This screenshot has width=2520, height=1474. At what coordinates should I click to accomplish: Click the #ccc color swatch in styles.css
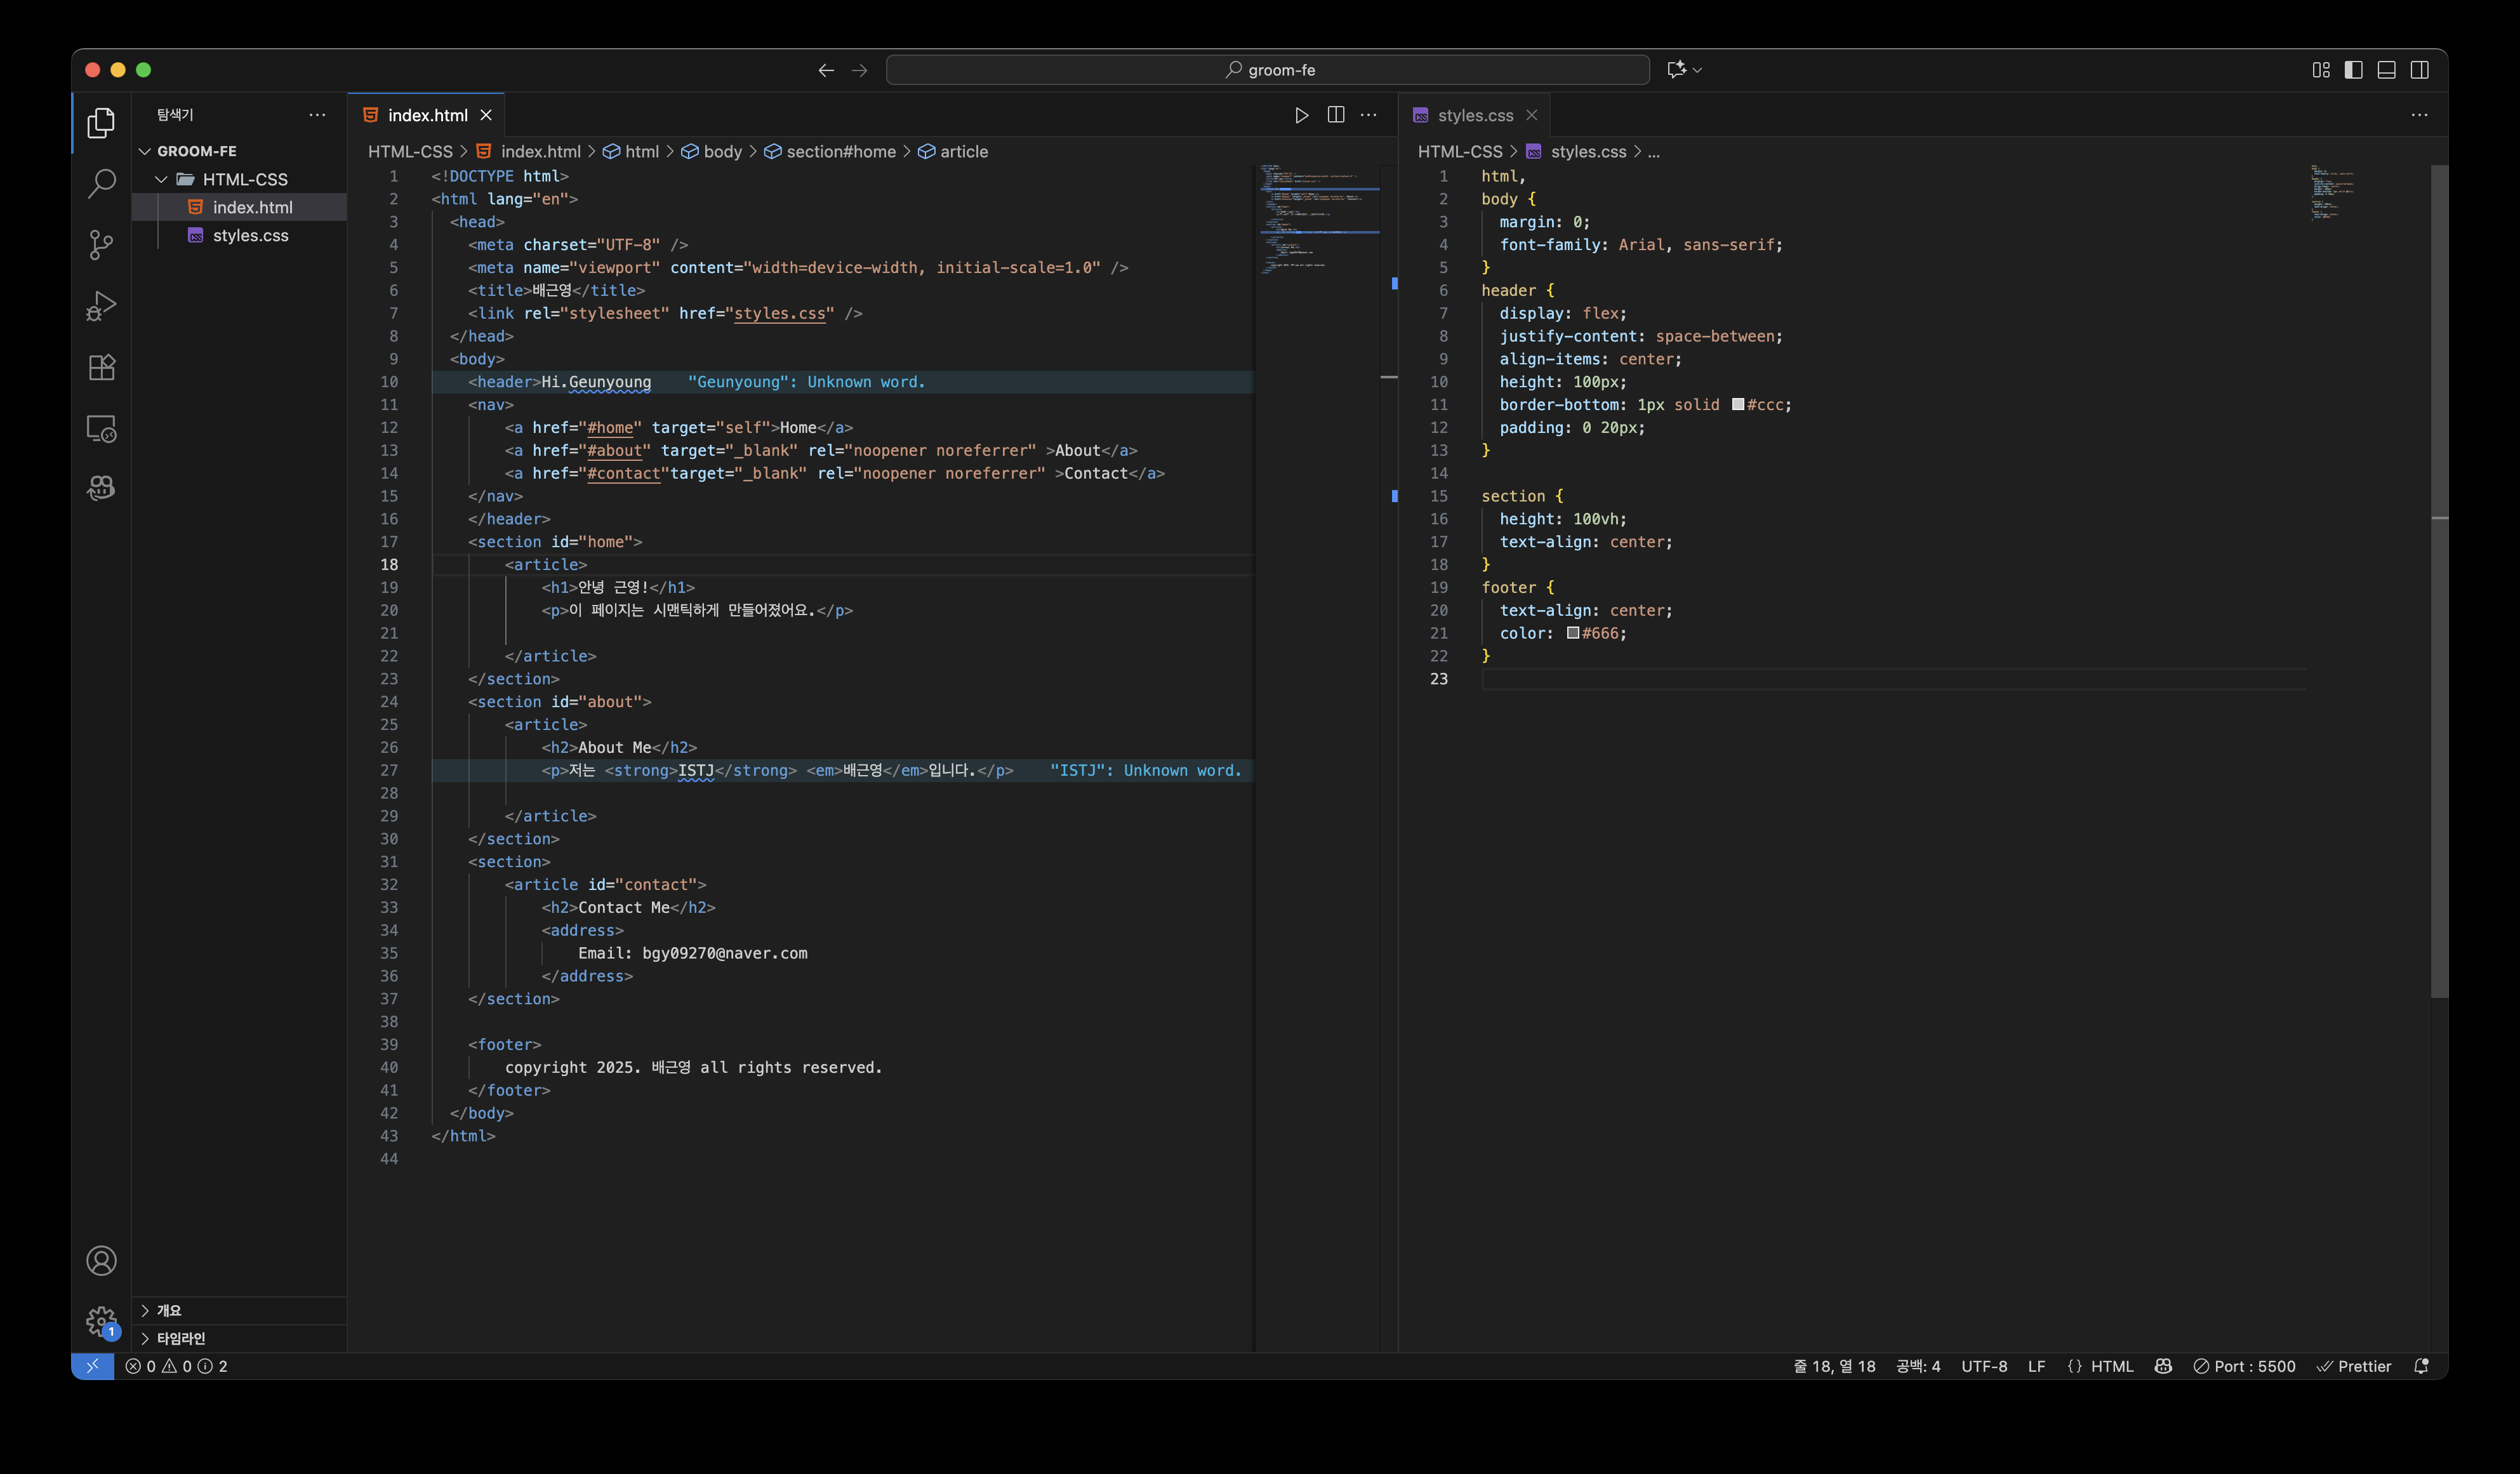click(x=1738, y=405)
